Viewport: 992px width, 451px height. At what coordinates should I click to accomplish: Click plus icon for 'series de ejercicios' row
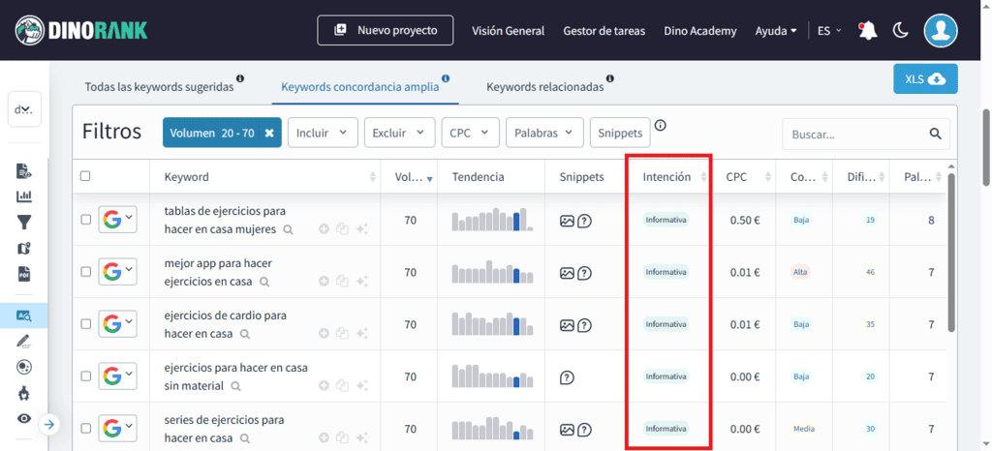pyautogui.click(x=324, y=437)
